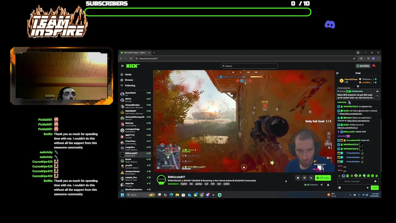This screenshot has width=396, height=223.
Task: Click the English tag under the stream title
Action: [184, 184]
